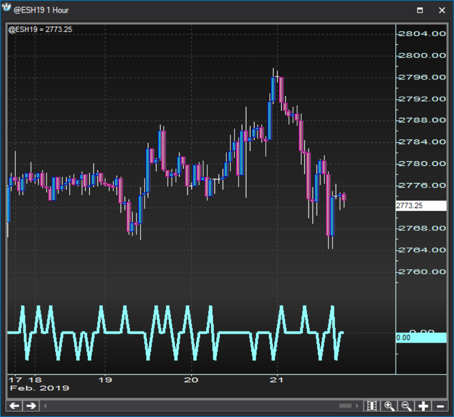
Task: Click the date label 20 on time axis
Action: pyautogui.click(x=191, y=380)
